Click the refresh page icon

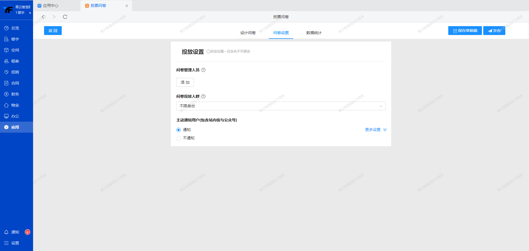tap(65, 17)
